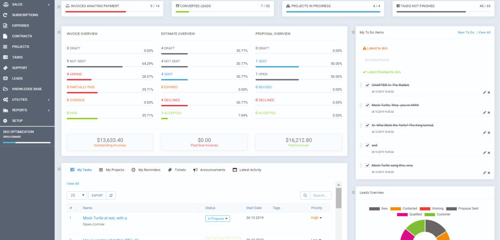Click drag handle of My To Do Items widget
Screen dimensions: 500x240
coord(353,32)
